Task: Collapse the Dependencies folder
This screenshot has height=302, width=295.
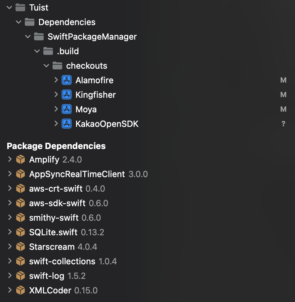Action: point(19,22)
